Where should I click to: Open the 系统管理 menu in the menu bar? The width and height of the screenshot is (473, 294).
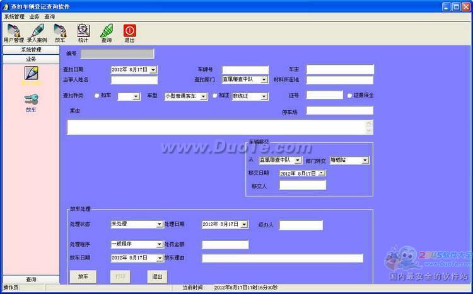click(x=14, y=16)
